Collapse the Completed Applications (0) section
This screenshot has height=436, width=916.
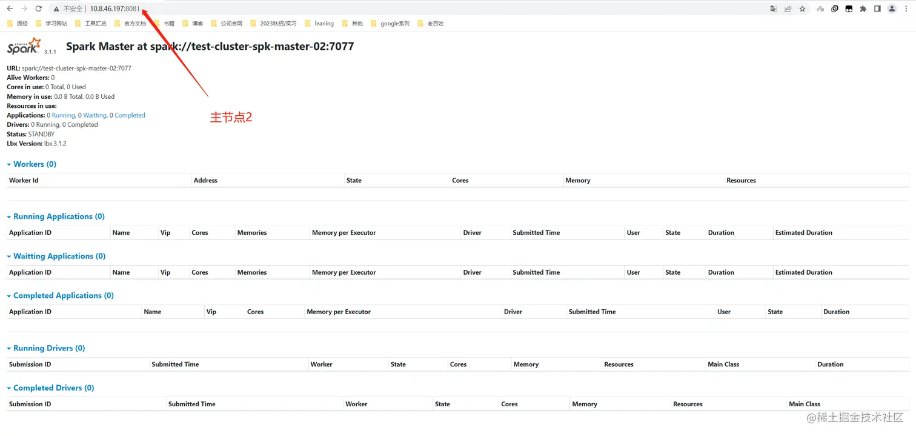[x=61, y=295]
